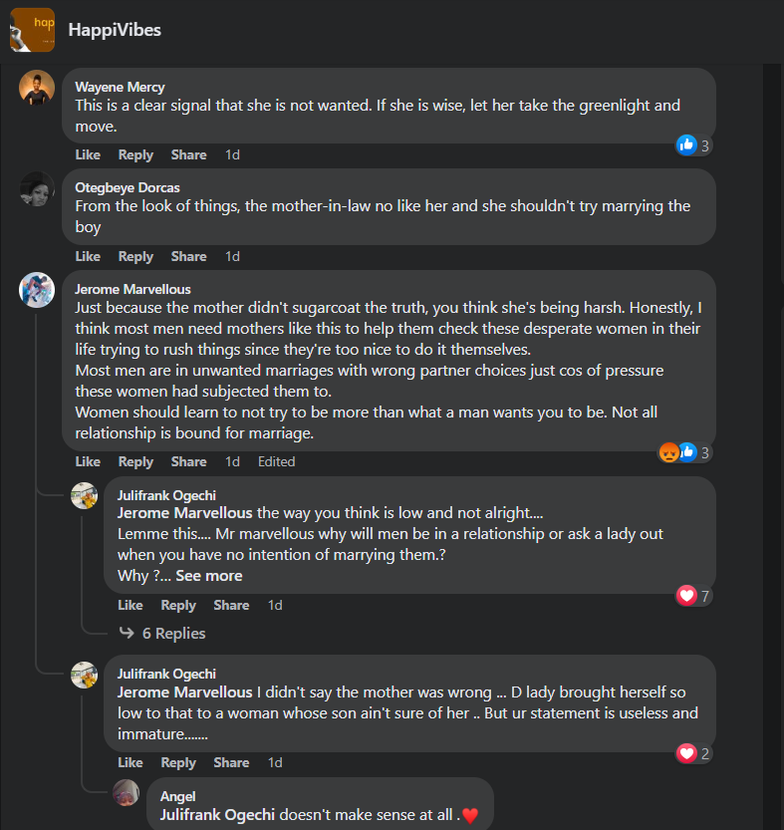Open Jerome Marvellous's profile picture

point(37,290)
